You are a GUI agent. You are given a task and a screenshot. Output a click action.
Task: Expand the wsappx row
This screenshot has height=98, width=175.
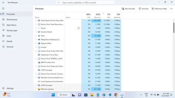[36, 47]
